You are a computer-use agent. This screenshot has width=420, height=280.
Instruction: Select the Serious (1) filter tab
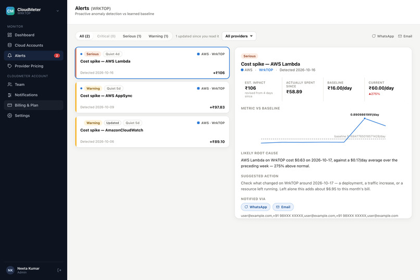pyautogui.click(x=132, y=36)
